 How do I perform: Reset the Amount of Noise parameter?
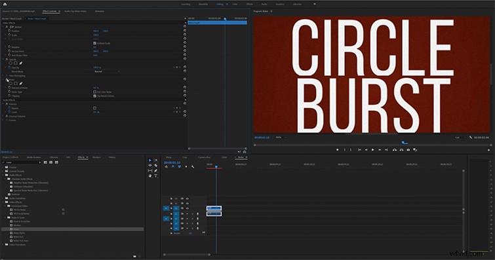pos(185,88)
